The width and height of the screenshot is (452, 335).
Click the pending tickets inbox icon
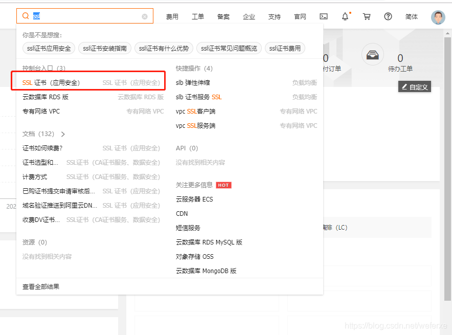(x=372, y=55)
